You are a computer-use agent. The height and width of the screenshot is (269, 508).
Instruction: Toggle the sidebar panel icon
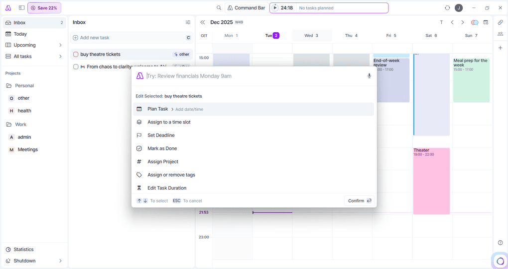coord(21,8)
